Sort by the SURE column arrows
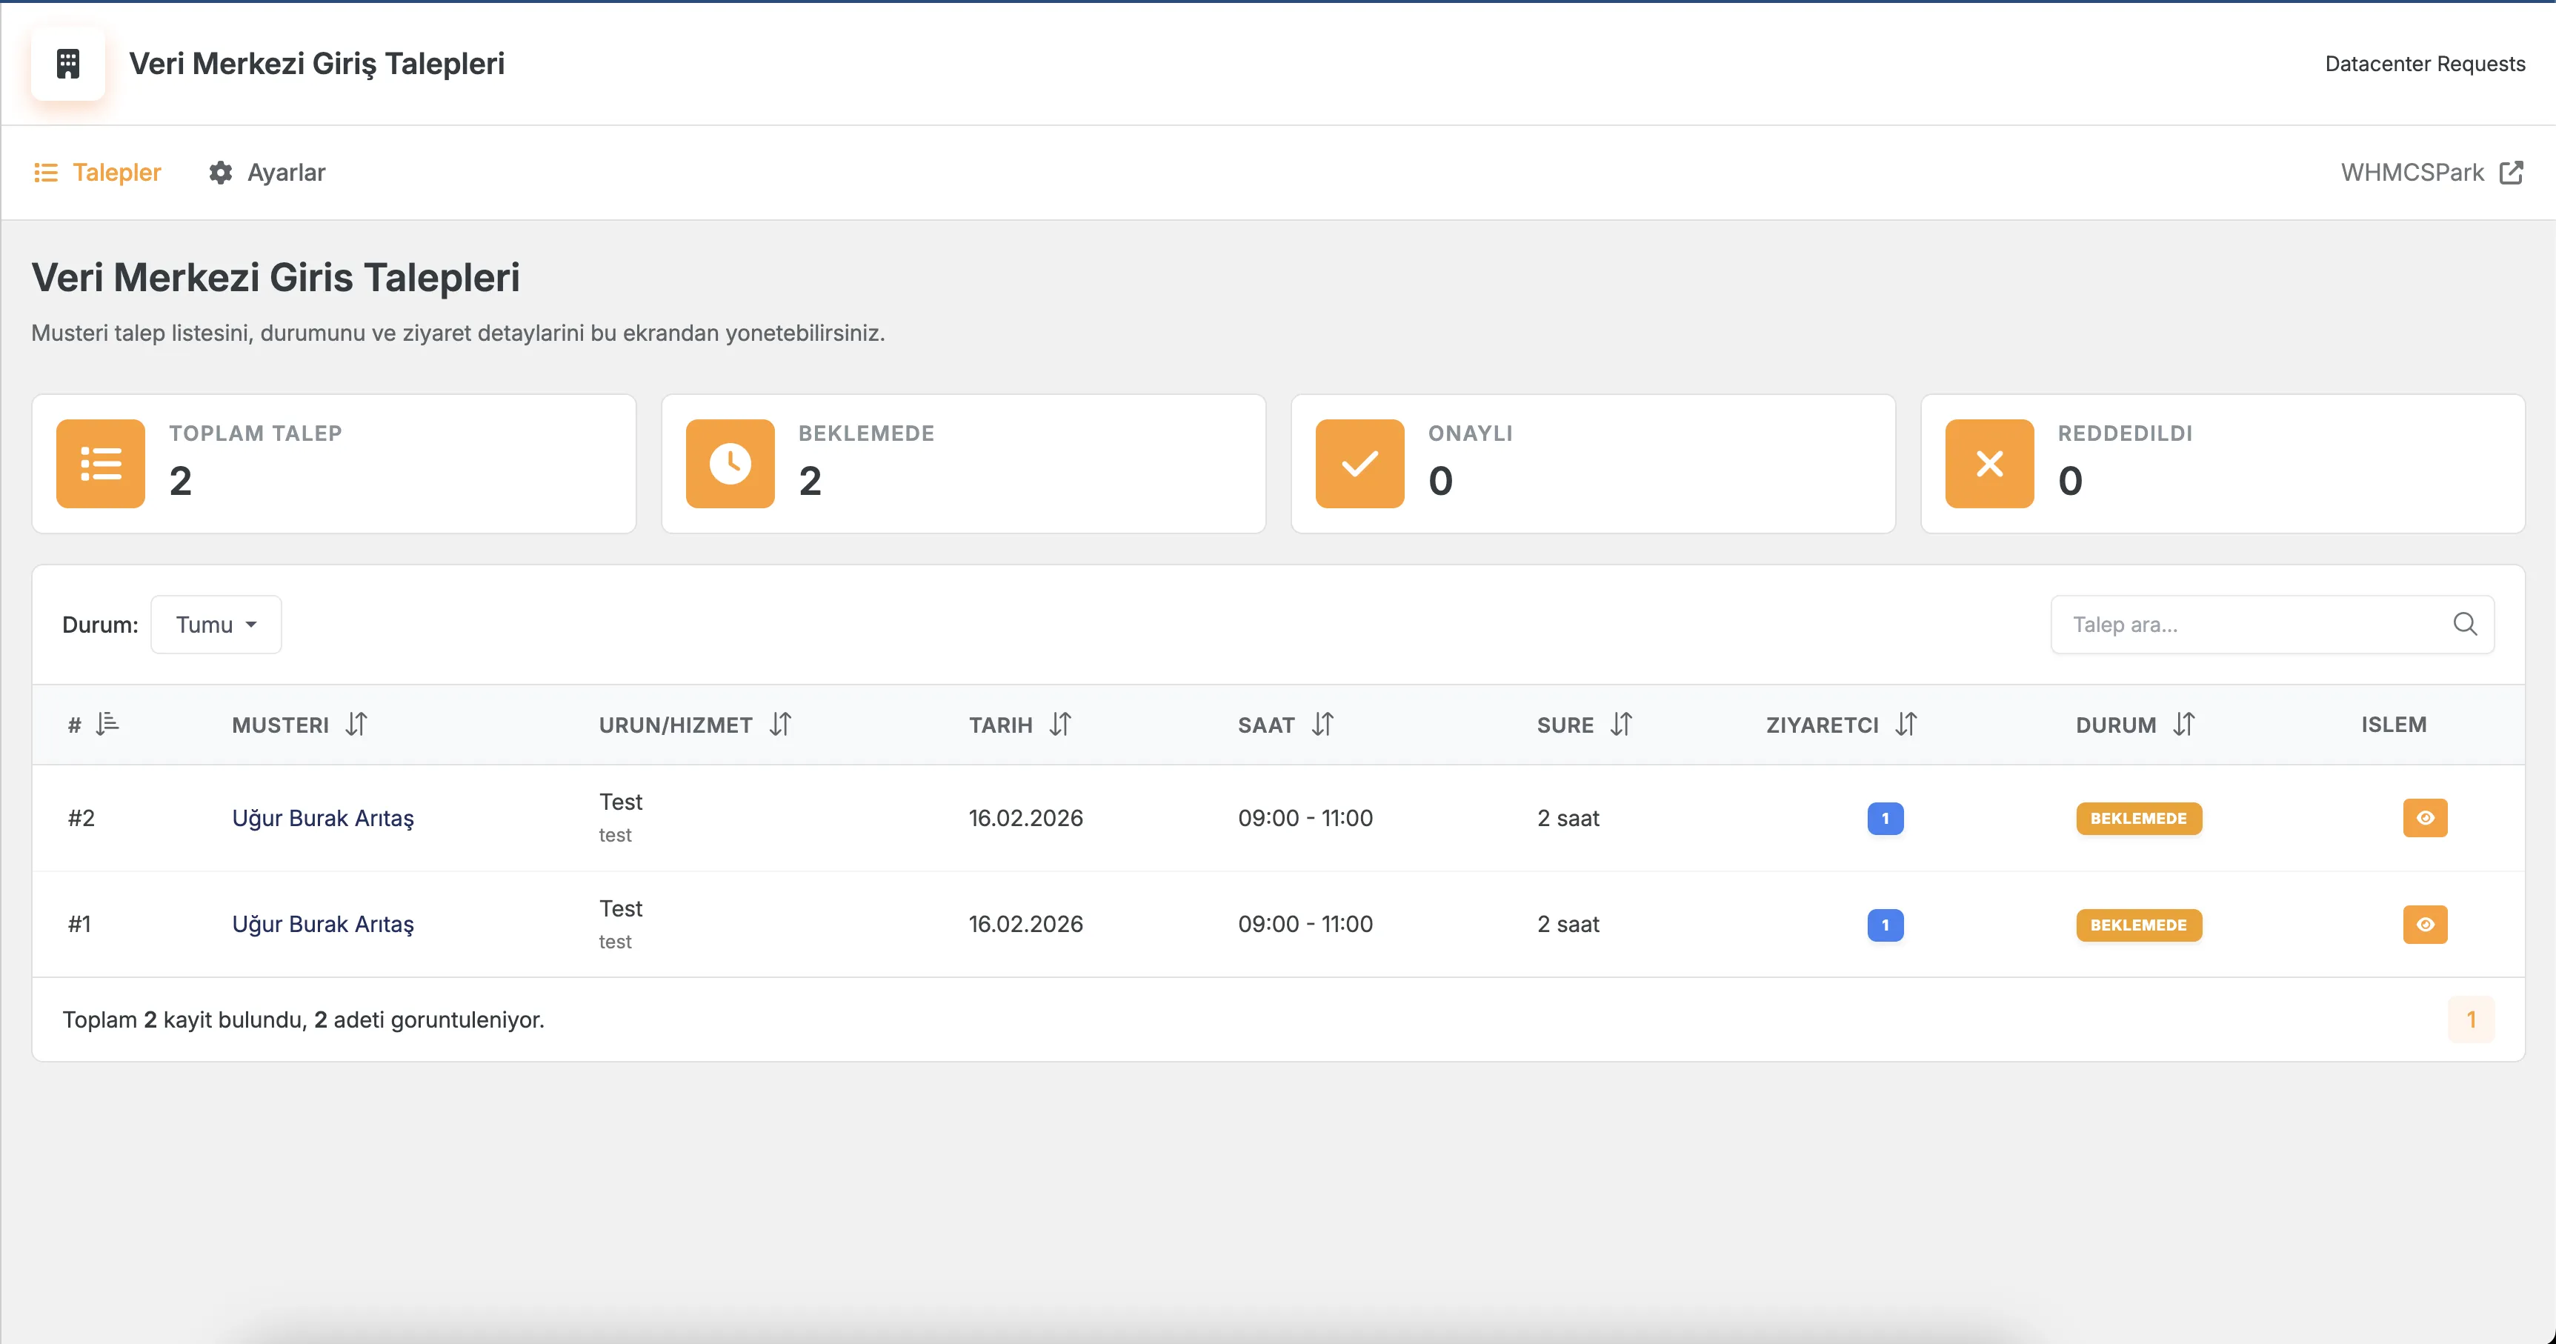2556x1344 pixels. click(1621, 725)
